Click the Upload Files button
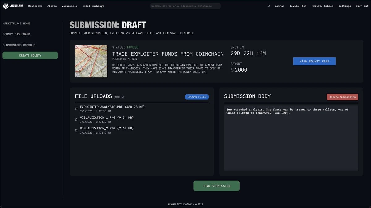The width and height of the screenshot is (371, 208). coord(197,97)
